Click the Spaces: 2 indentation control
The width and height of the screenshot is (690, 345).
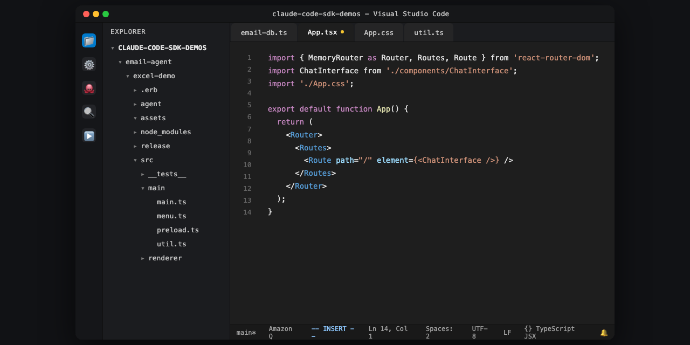click(439, 332)
